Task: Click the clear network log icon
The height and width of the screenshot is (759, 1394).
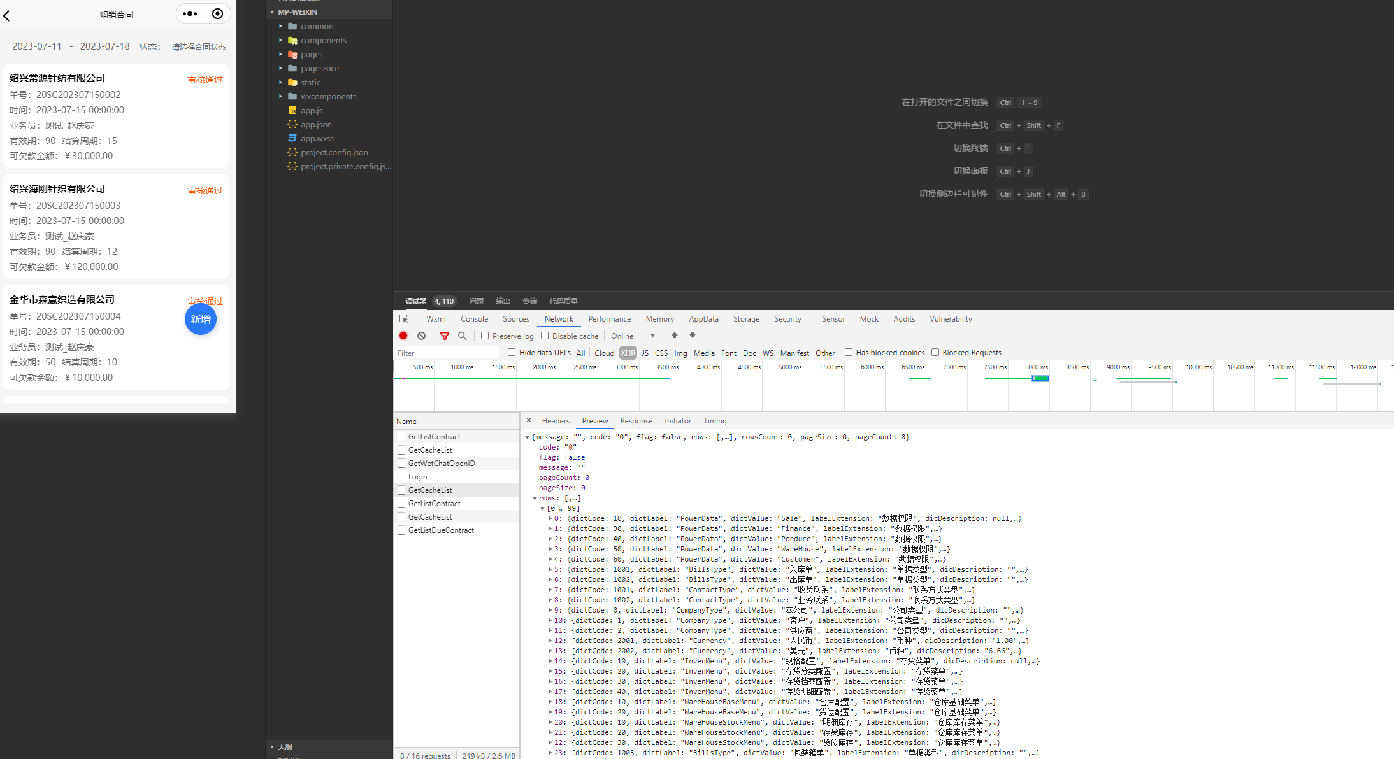Action: tap(421, 336)
